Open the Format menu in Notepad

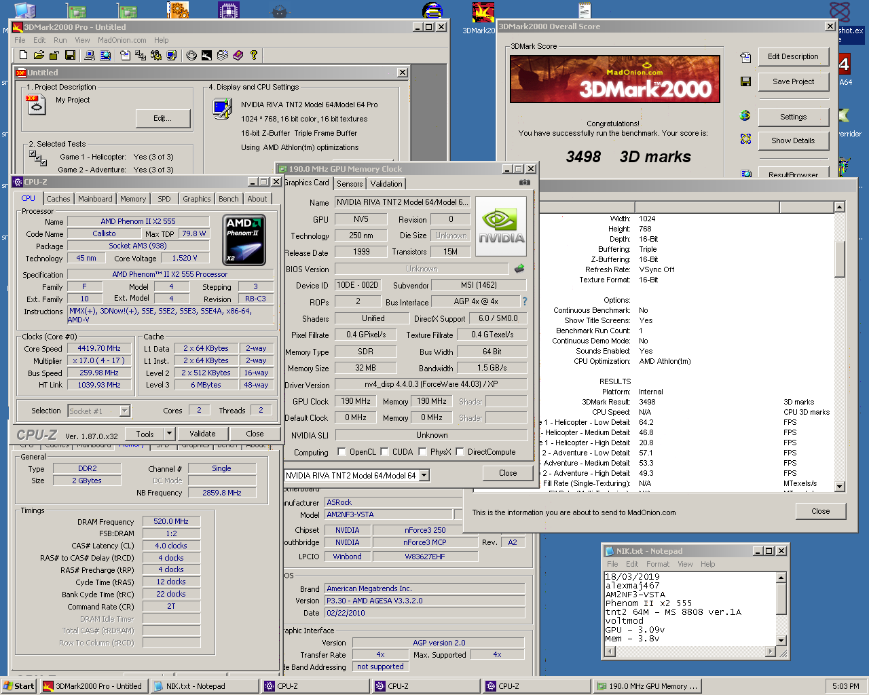click(x=658, y=564)
